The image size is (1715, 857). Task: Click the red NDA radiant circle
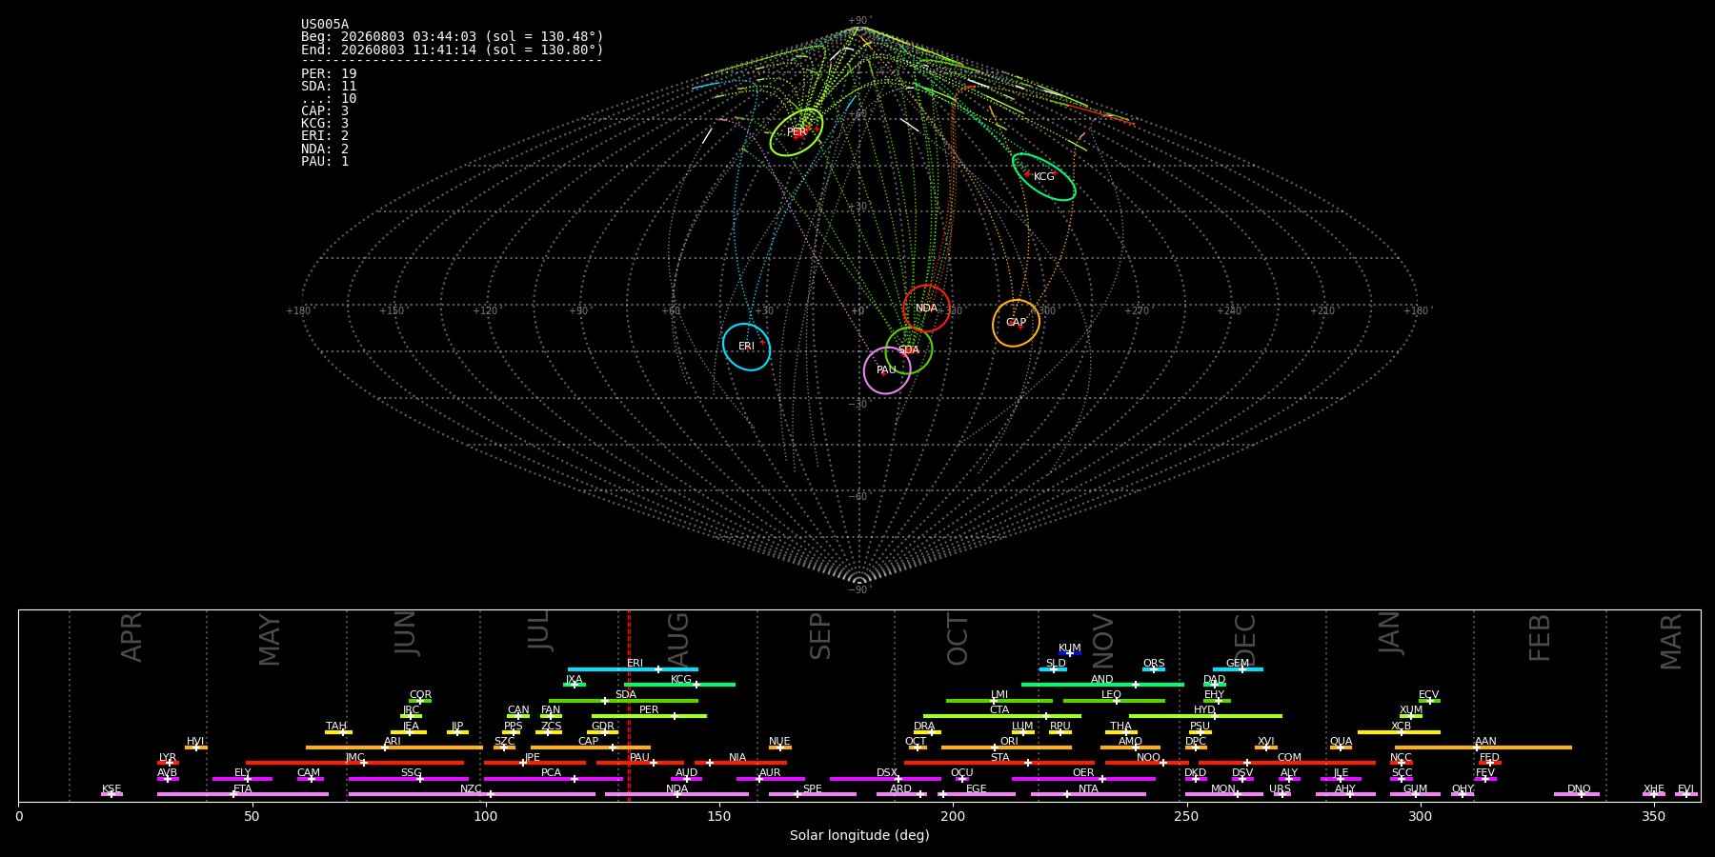pos(926,309)
